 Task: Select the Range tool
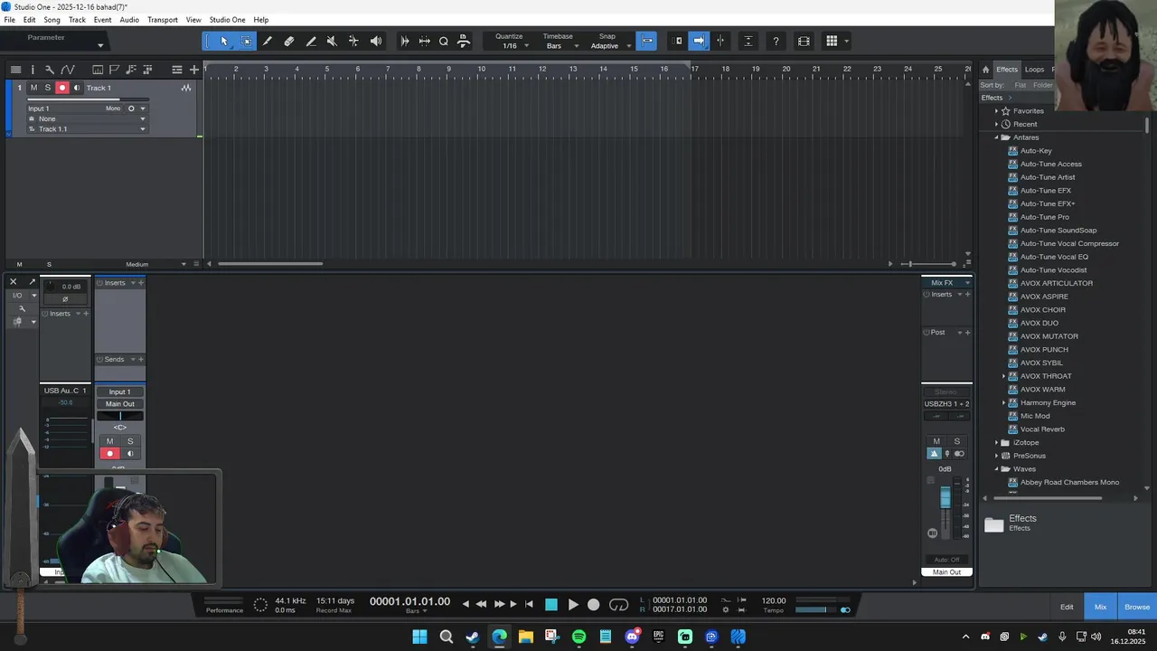pos(246,41)
